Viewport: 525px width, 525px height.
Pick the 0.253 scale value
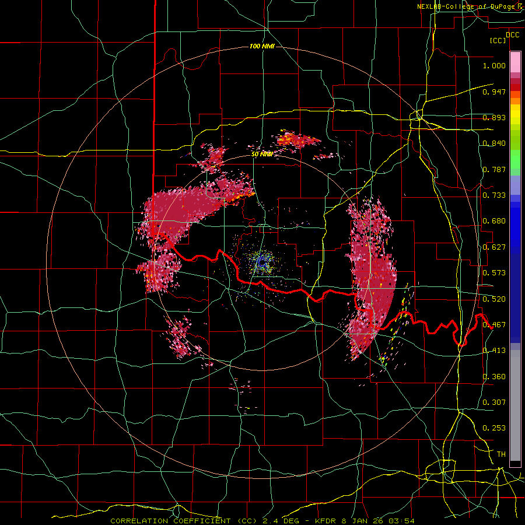[494, 428]
